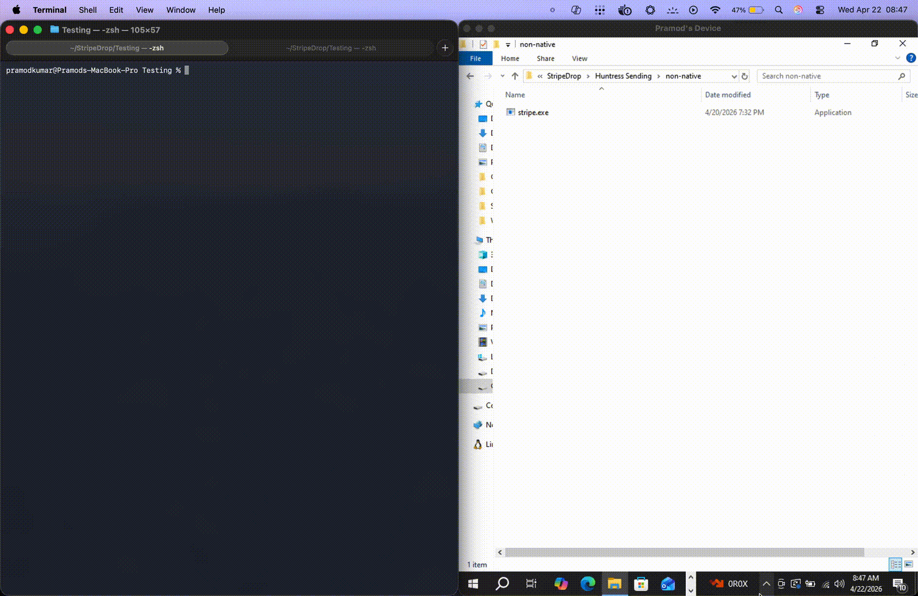Open the Windows Start menu
This screenshot has height=596, width=918.
[x=473, y=584]
